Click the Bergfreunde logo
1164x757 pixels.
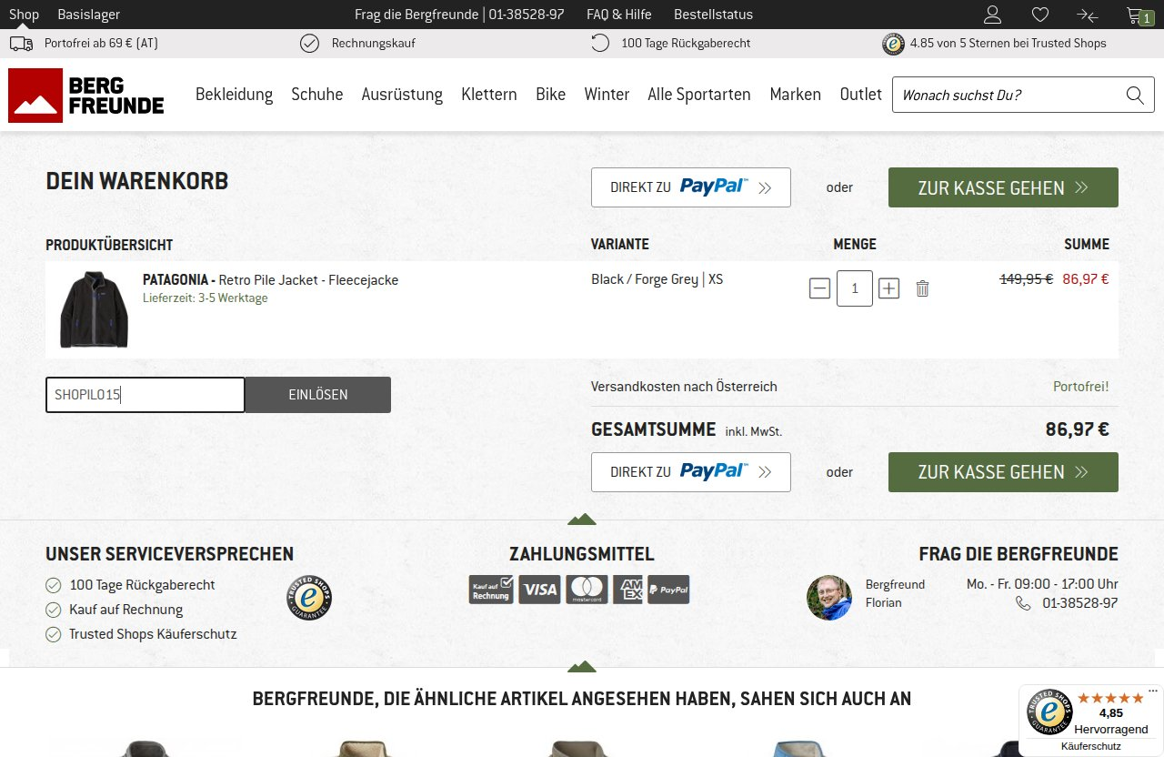(x=86, y=96)
